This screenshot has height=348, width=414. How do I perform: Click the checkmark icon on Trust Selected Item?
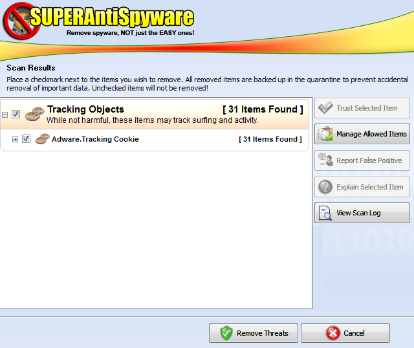click(x=325, y=108)
